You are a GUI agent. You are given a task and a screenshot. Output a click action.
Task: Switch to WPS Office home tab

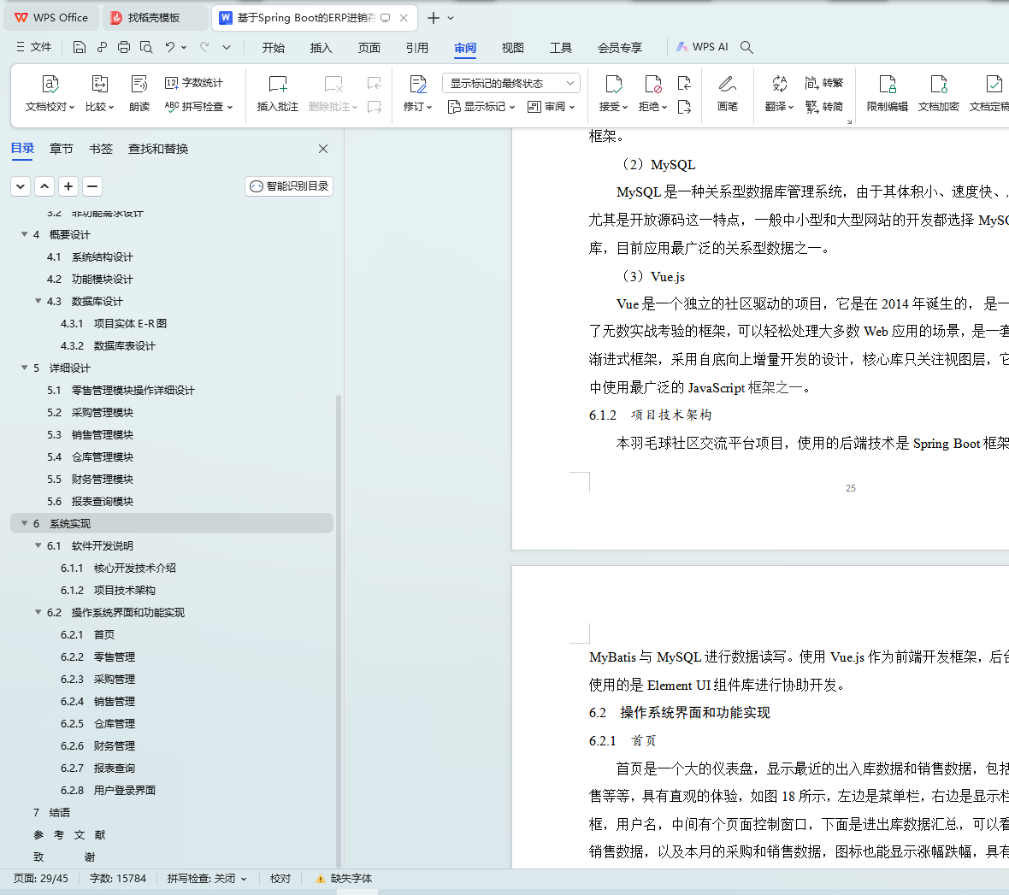coord(51,18)
